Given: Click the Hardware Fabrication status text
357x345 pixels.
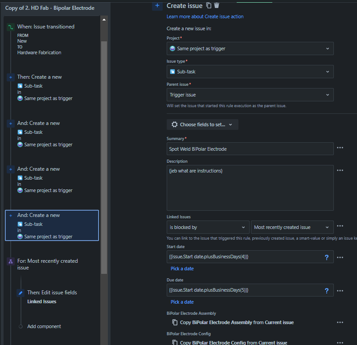Looking at the screenshot, I should click(x=39, y=53).
